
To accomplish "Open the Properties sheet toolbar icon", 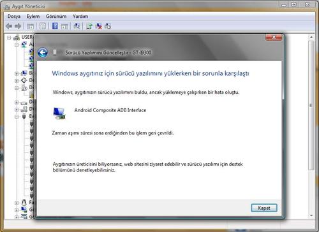I will pos(43,26).
